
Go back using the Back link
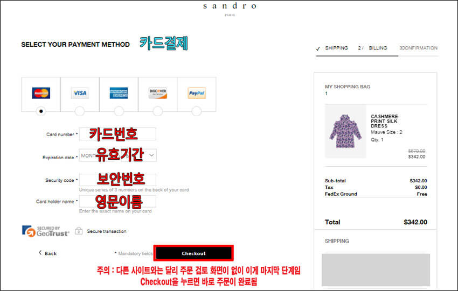pos(48,253)
